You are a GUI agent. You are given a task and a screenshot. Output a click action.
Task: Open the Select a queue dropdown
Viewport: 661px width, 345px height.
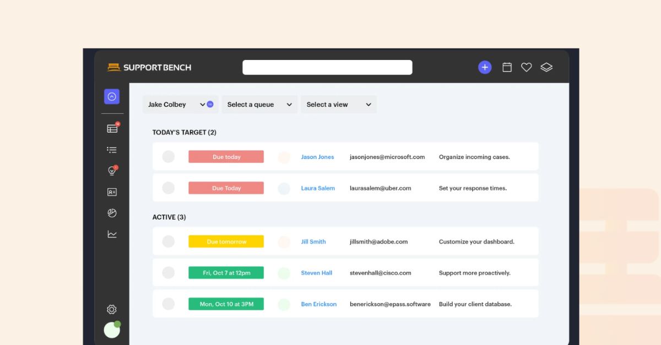[259, 105]
